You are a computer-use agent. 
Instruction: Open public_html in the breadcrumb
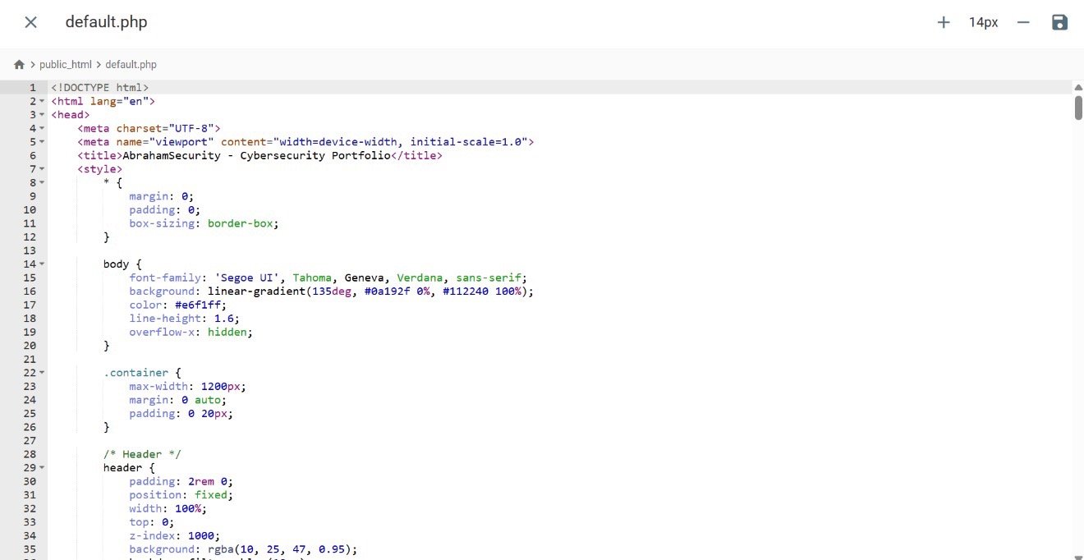(x=66, y=64)
